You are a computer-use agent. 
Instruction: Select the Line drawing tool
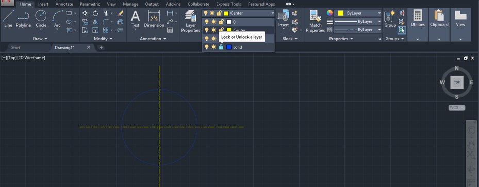(8, 19)
